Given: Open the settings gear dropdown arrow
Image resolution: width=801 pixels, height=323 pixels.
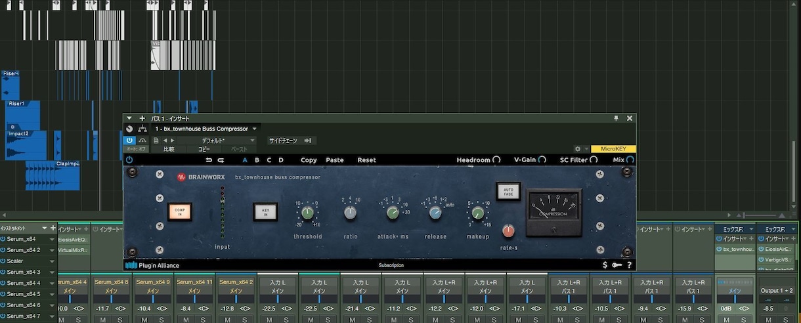Looking at the screenshot, I should pos(586,150).
